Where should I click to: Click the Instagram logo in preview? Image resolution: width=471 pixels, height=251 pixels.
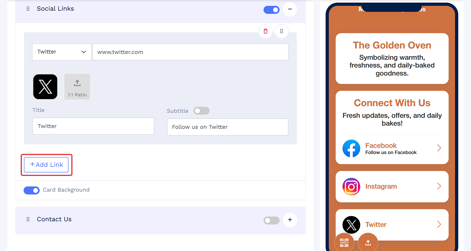[x=351, y=187]
